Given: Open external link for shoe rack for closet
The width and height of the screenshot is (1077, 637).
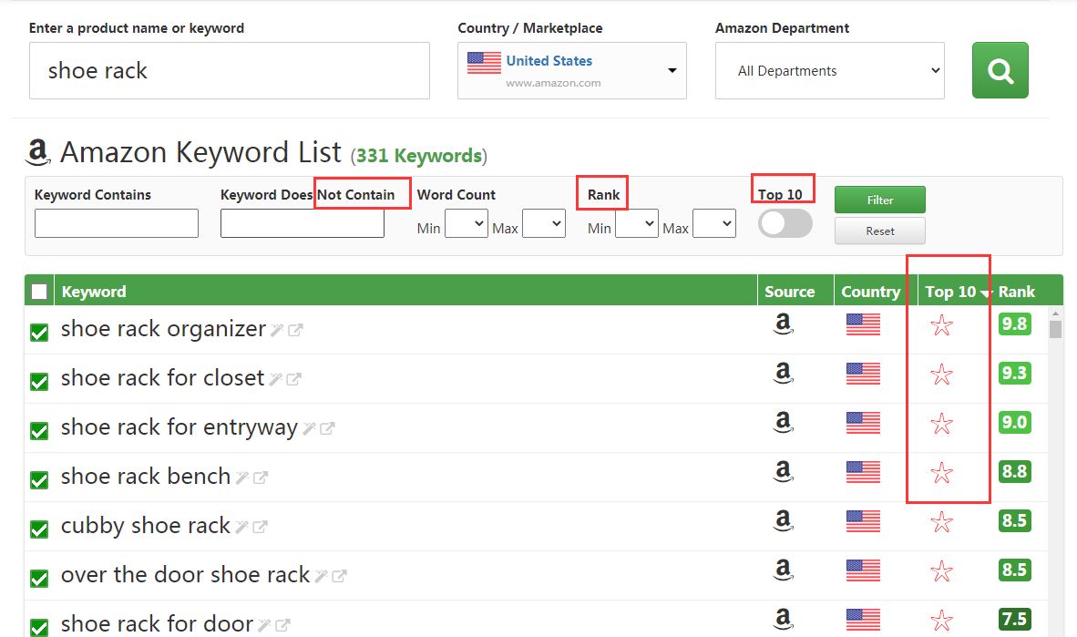Looking at the screenshot, I should pyautogui.click(x=294, y=379).
